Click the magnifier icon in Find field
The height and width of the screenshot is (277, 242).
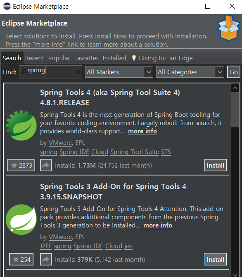point(24,71)
